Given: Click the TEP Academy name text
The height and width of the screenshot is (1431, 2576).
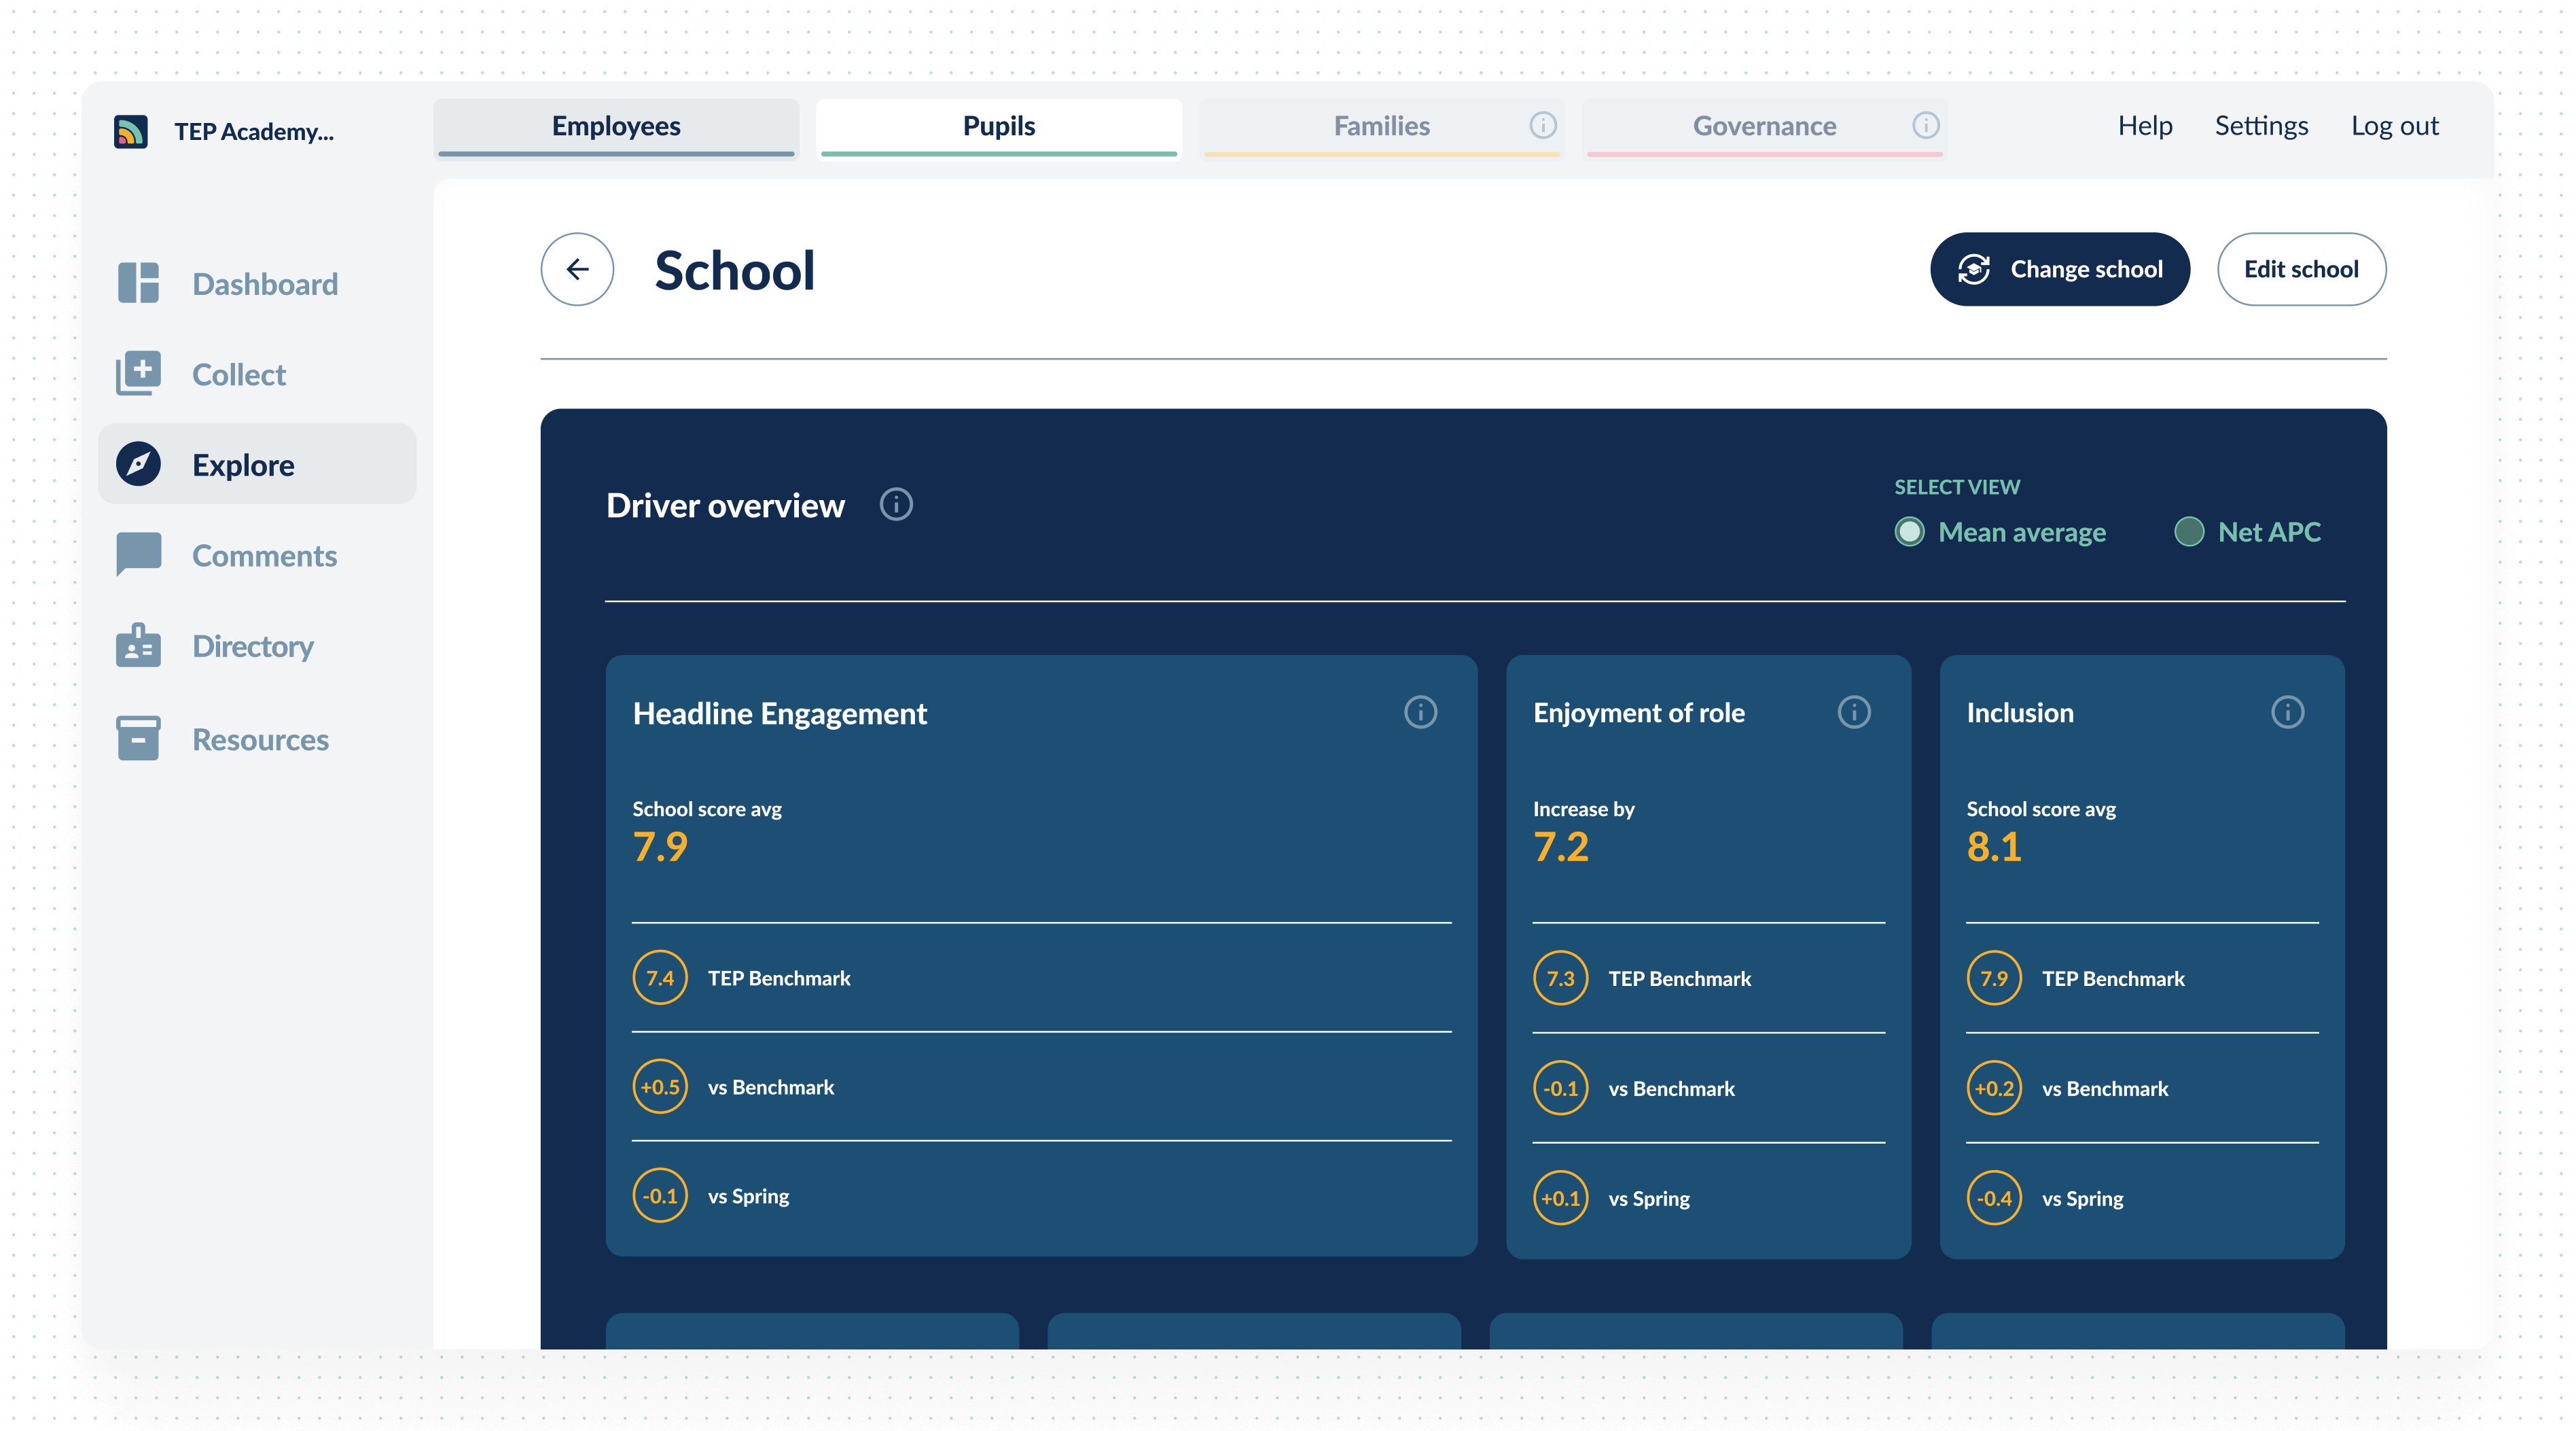Looking at the screenshot, I should 254,132.
